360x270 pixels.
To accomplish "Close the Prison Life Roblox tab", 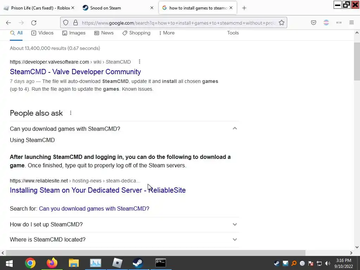I will point(73,8).
